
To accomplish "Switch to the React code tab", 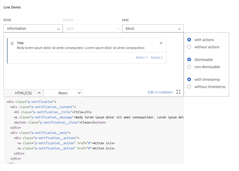I will click(63, 93).
